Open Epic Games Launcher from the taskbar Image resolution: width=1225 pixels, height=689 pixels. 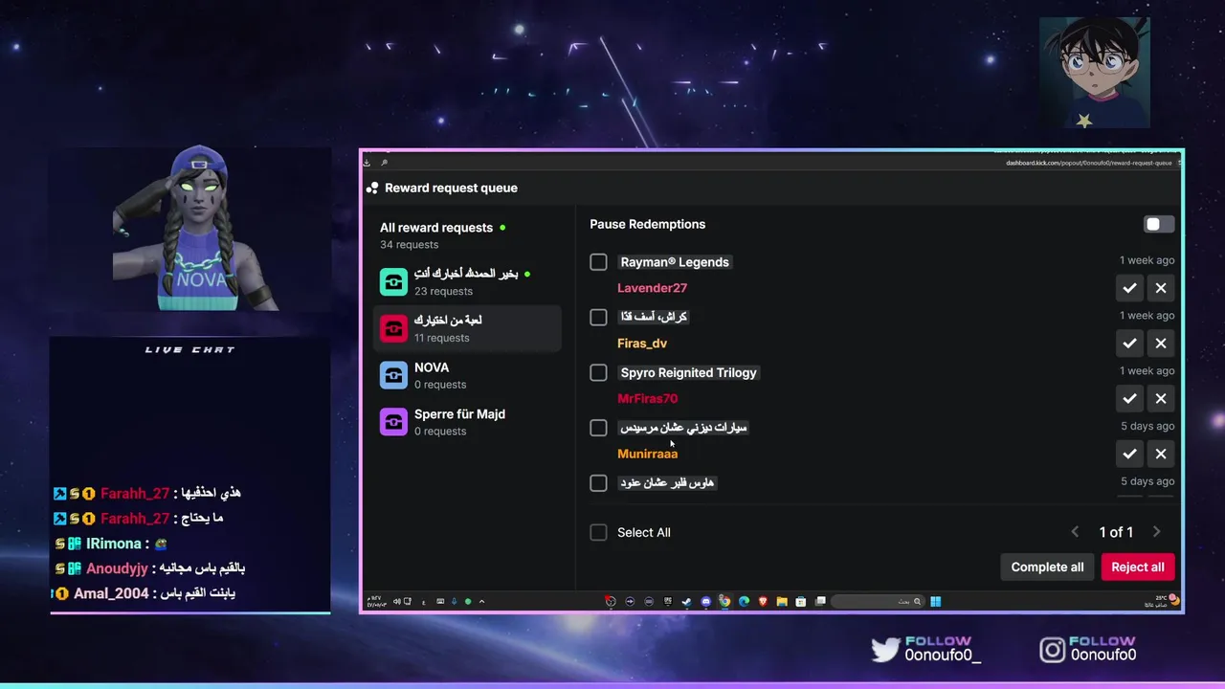coord(668,602)
